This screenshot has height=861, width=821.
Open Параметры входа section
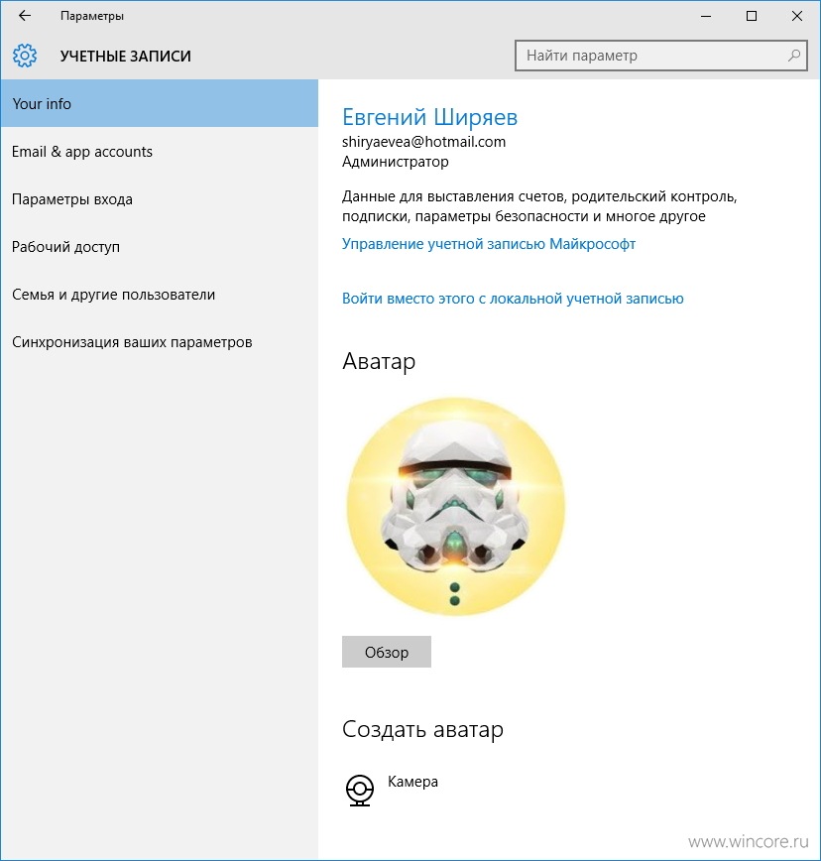160,198
